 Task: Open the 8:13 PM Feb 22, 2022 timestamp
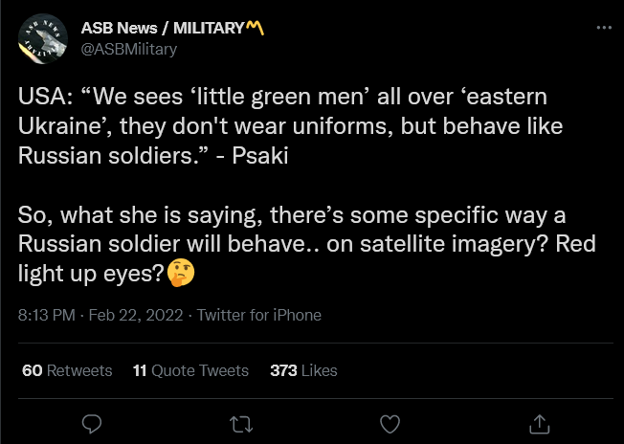100,315
